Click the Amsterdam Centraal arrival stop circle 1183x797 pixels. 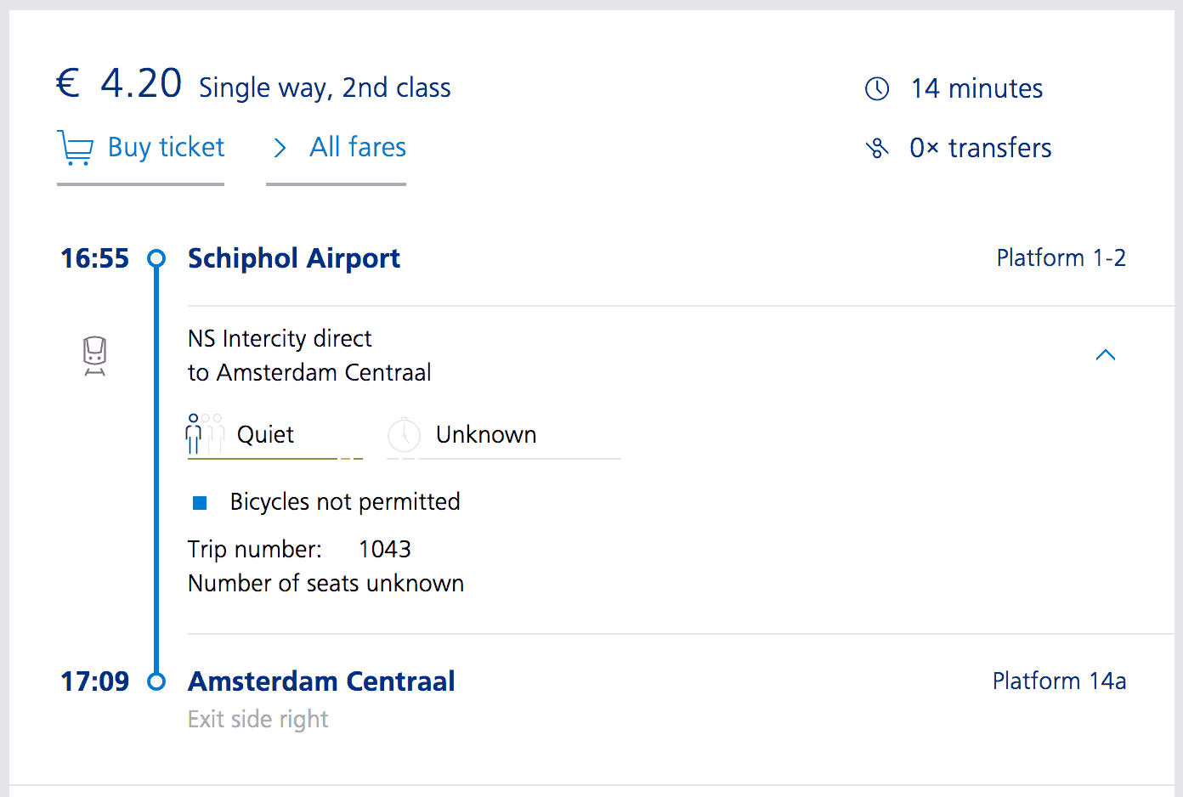point(156,681)
